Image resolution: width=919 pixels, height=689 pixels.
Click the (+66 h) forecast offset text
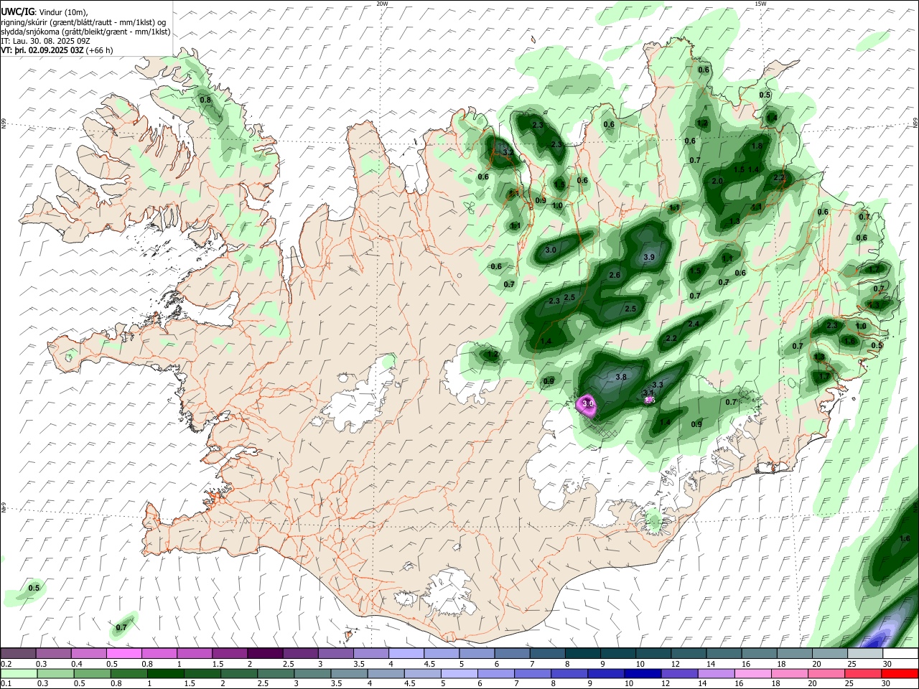coord(100,50)
